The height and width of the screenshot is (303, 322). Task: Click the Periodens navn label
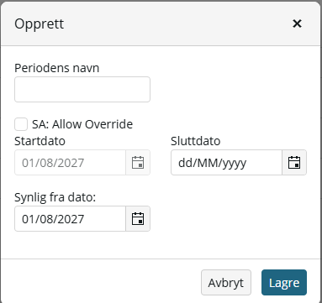57,68
